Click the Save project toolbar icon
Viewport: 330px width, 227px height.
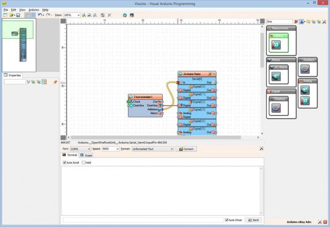(18, 15)
